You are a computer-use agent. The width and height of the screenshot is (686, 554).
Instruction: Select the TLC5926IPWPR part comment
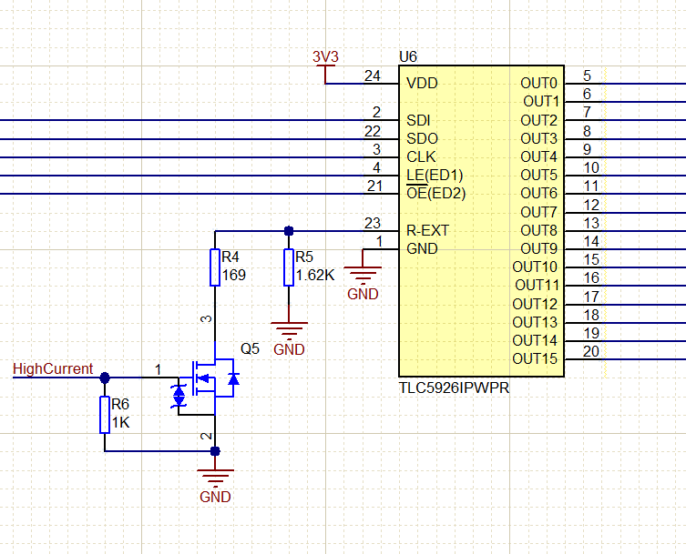click(x=454, y=388)
